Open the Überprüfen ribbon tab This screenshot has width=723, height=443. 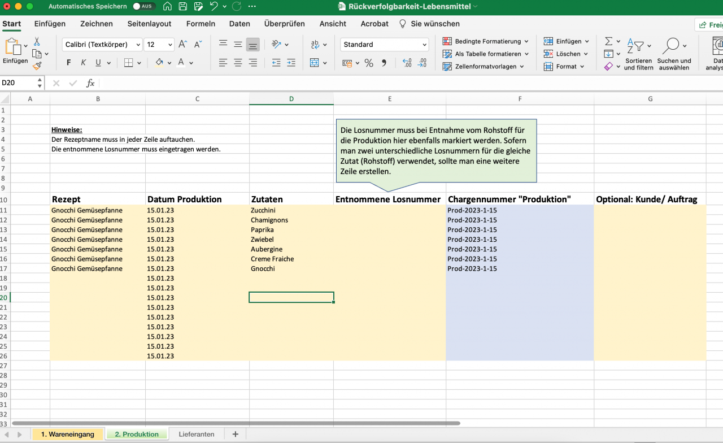coord(285,24)
